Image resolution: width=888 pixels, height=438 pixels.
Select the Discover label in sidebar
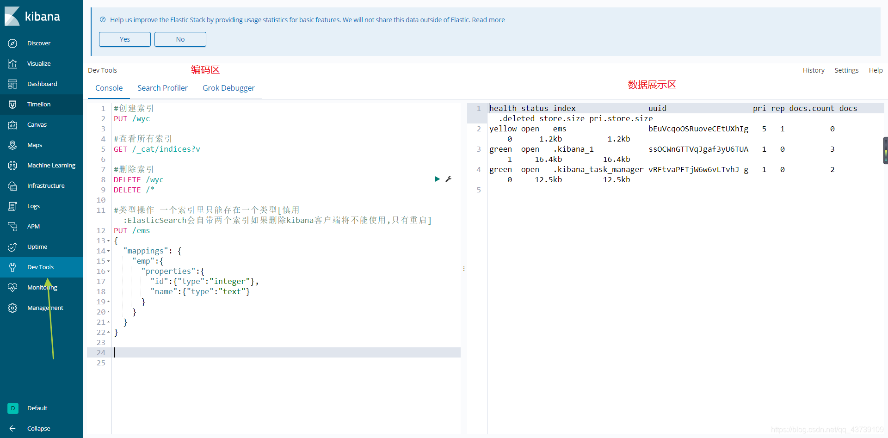coord(39,43)
